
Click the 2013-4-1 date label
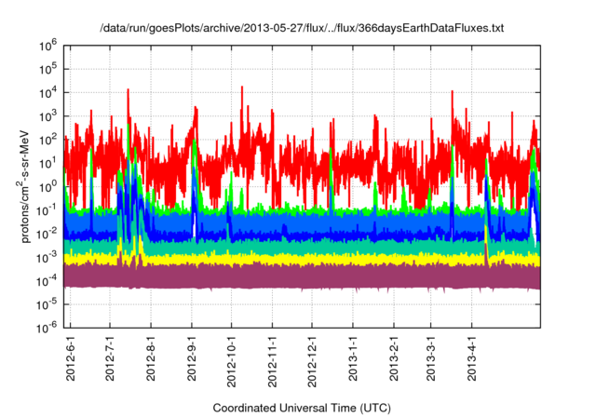472,357
